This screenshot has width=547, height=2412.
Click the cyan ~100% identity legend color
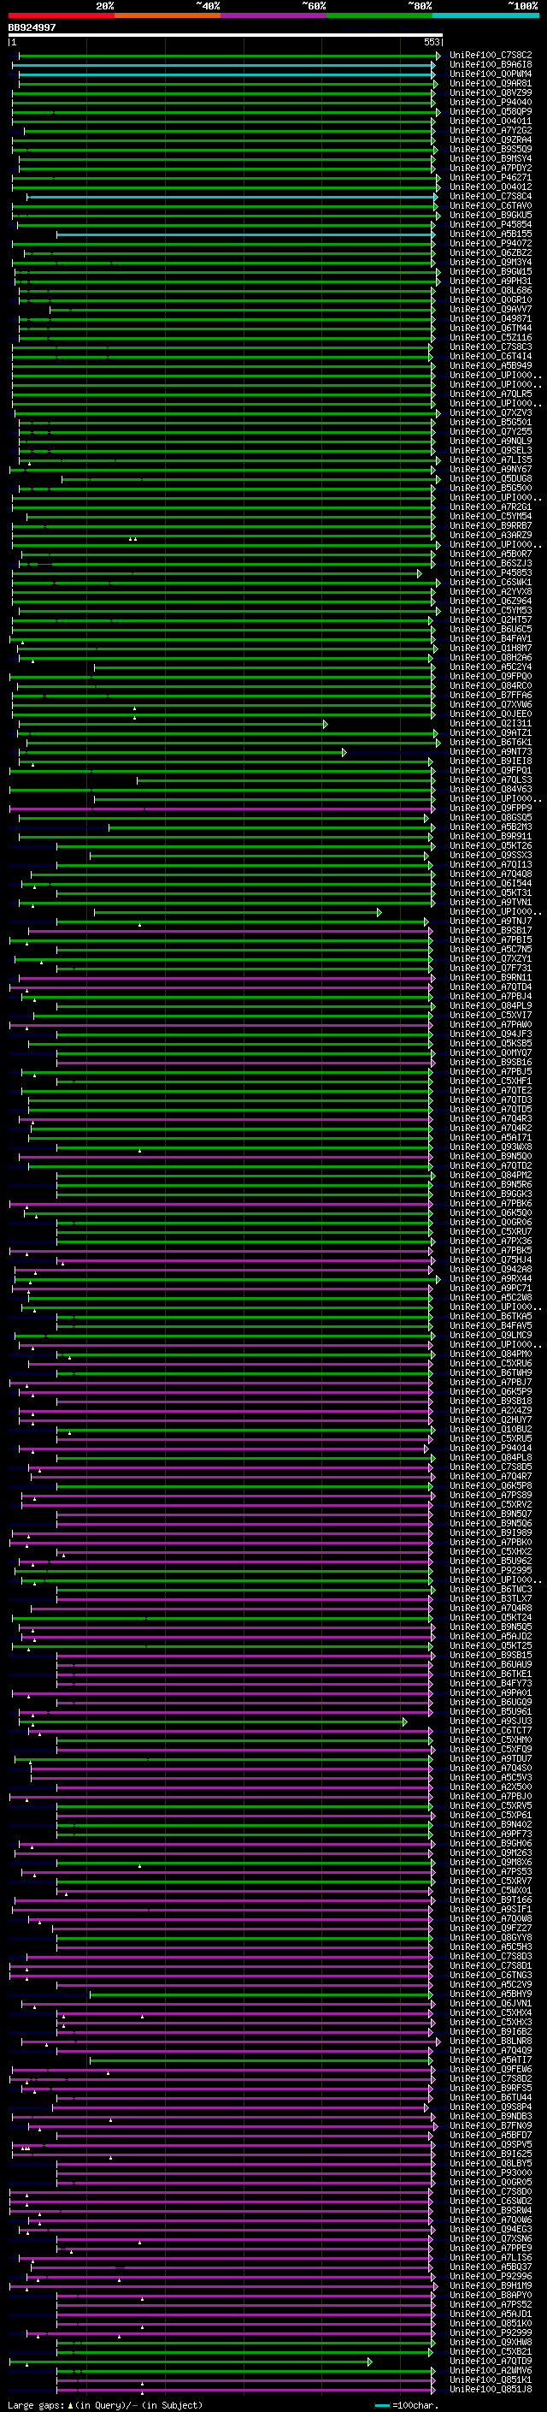pos(486,15)
